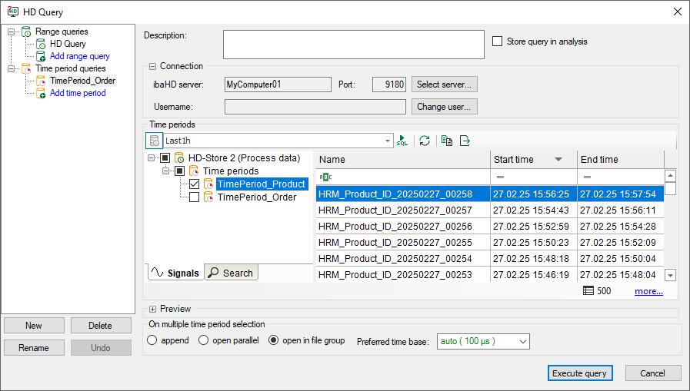Click the export icon in time periods toolbar

coord(465,141)
